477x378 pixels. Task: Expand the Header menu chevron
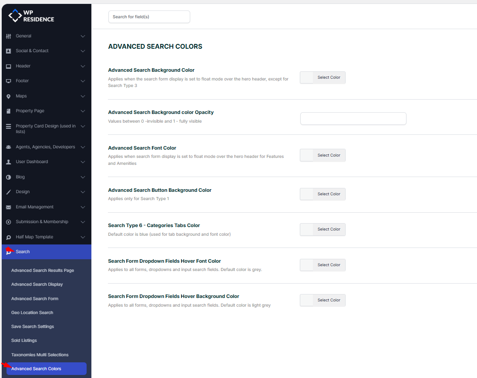83,66
